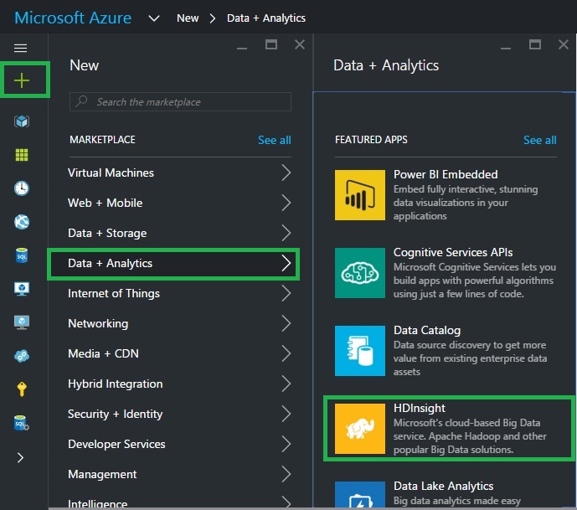Click the Cognitive Services APIs brain icon
577x510 pixels.
(360, 273)
